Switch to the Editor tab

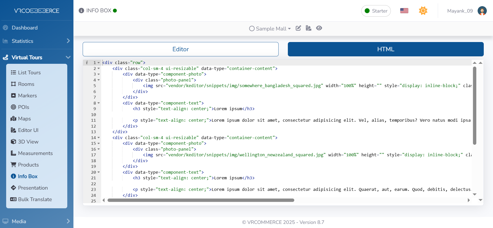(x=181, y=49)
